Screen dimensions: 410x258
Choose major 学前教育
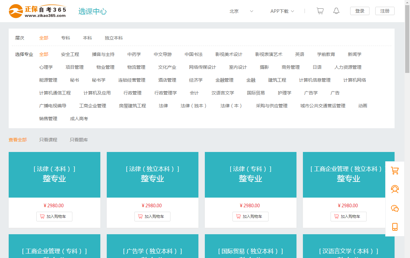326,54
